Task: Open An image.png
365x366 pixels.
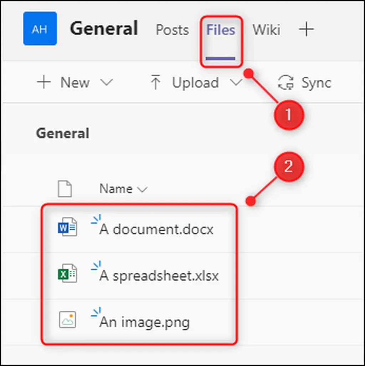Action: coord(144,322)
